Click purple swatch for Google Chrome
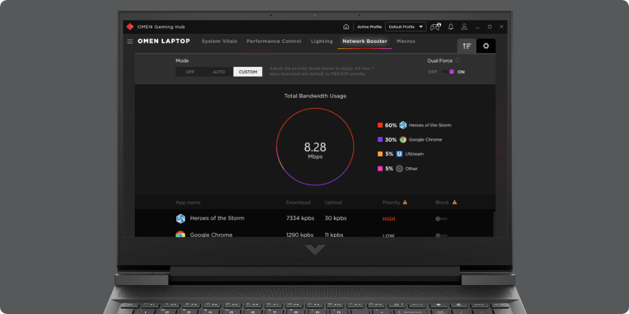Image resolution: width=629 pixels, height=314 pixels. click(380, 140)
